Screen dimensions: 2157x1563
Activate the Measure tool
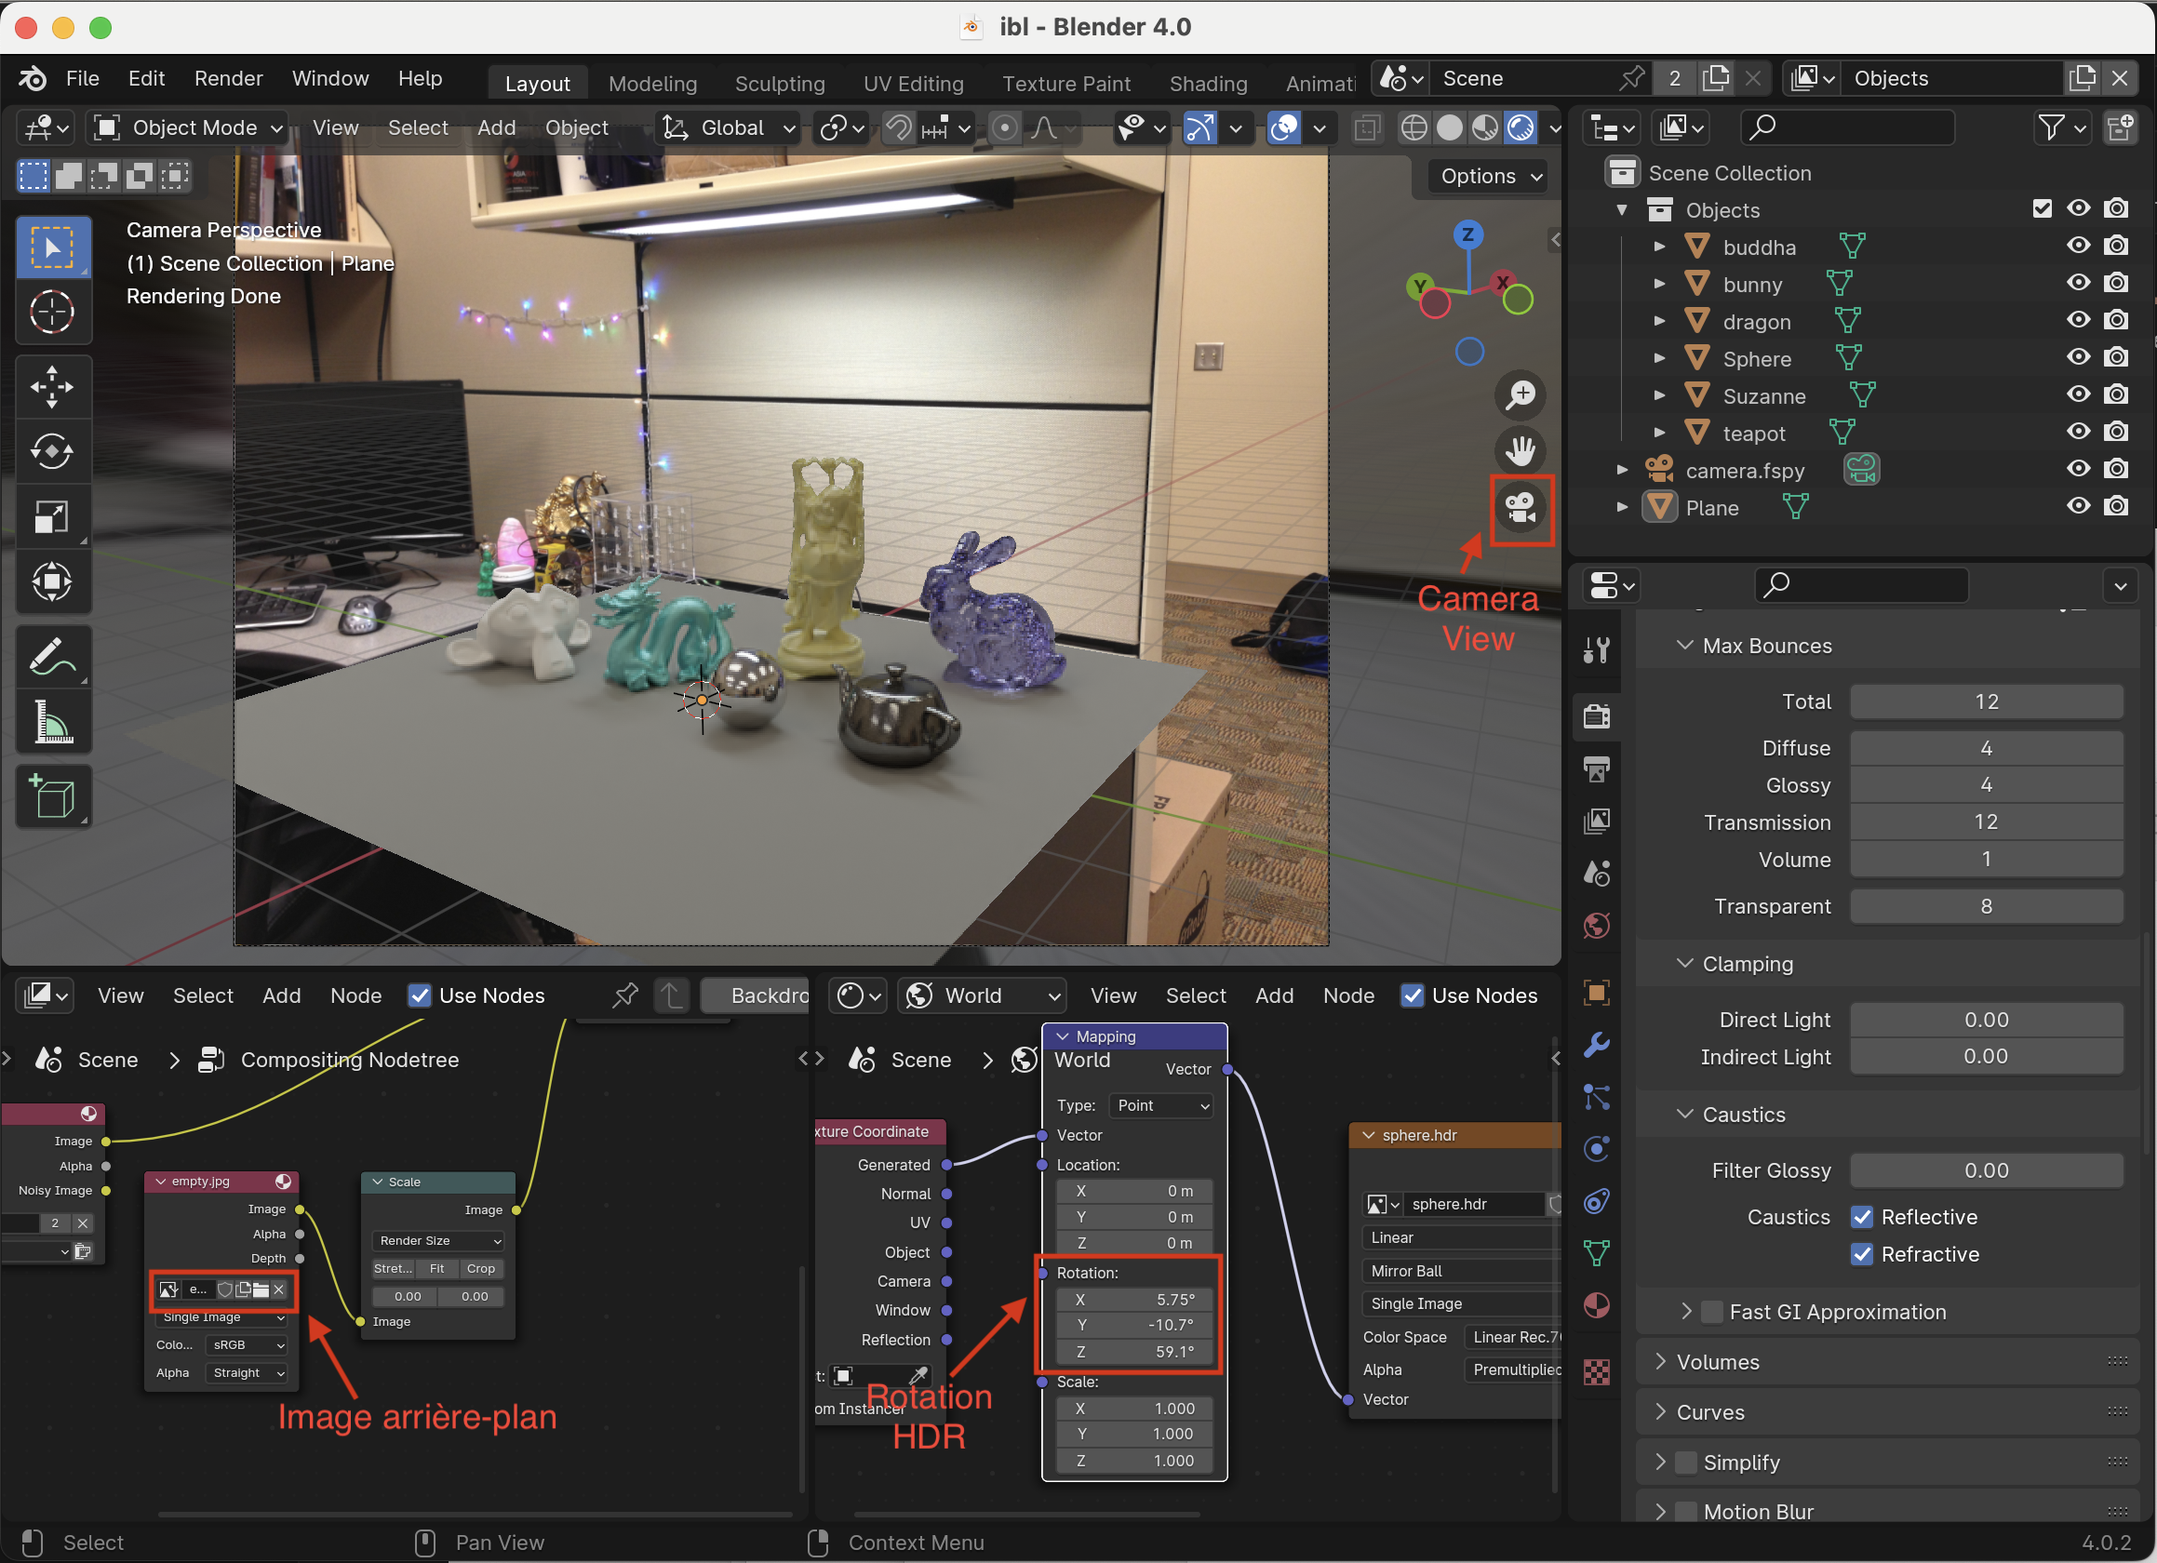52,722
